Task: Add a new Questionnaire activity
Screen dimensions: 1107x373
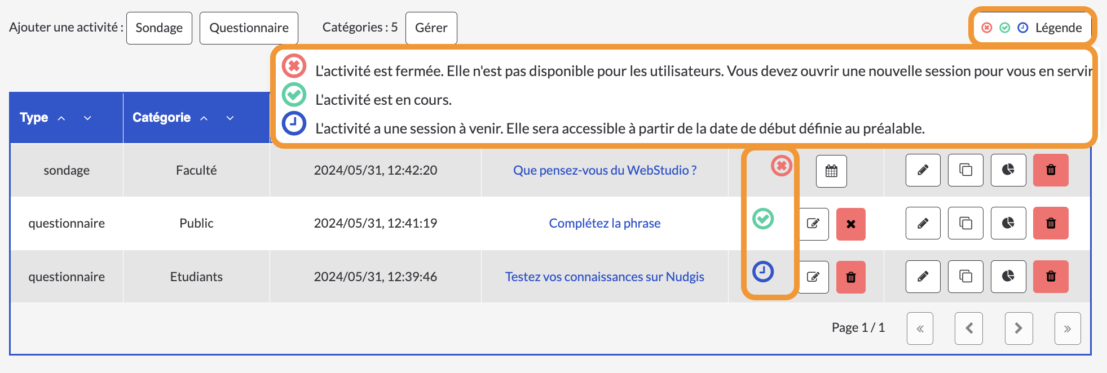Action: [249, 28]
